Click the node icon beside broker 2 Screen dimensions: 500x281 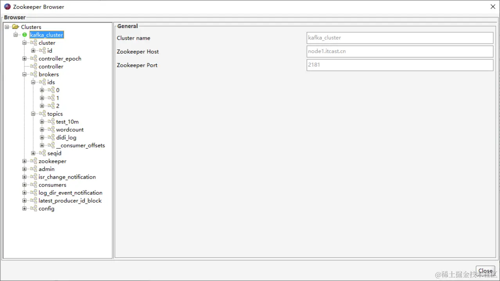(51, 106)
